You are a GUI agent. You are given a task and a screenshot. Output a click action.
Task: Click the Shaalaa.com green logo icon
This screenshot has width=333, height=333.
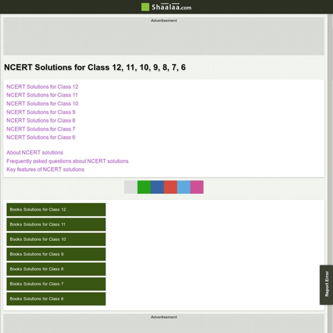tap(145, 7)
